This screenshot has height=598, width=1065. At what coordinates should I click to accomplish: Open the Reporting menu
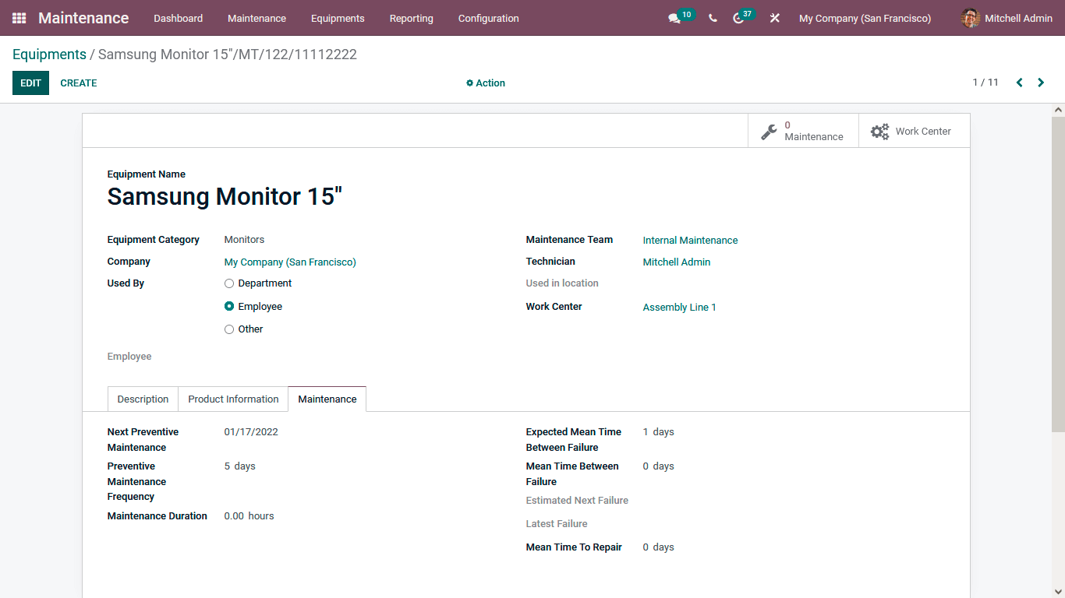coord(411,18)
